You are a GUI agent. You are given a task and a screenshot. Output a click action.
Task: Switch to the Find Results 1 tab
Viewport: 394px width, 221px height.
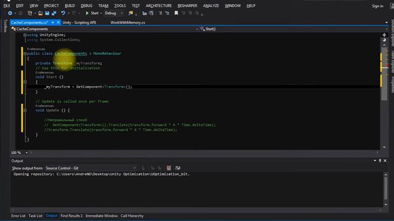tap(71, 215)
